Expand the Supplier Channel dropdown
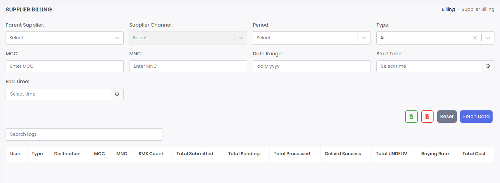 coord(241,38)
